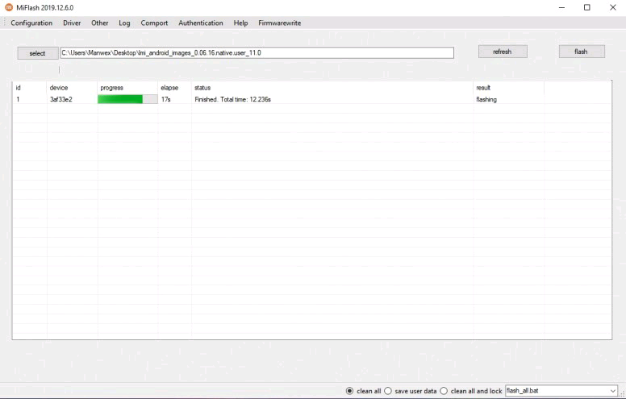
Task: Open the Help menu
Action: point(240,23)
